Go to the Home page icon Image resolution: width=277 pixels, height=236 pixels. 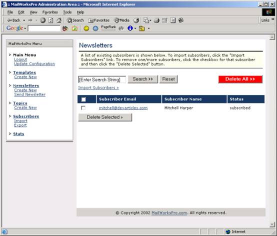(59, 20)
